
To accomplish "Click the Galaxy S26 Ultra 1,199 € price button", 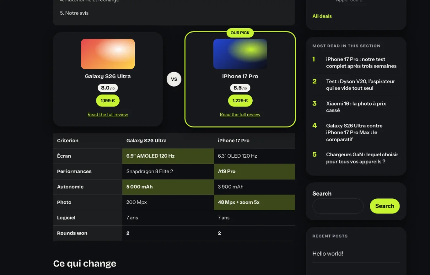I will (x=108, y=100).
